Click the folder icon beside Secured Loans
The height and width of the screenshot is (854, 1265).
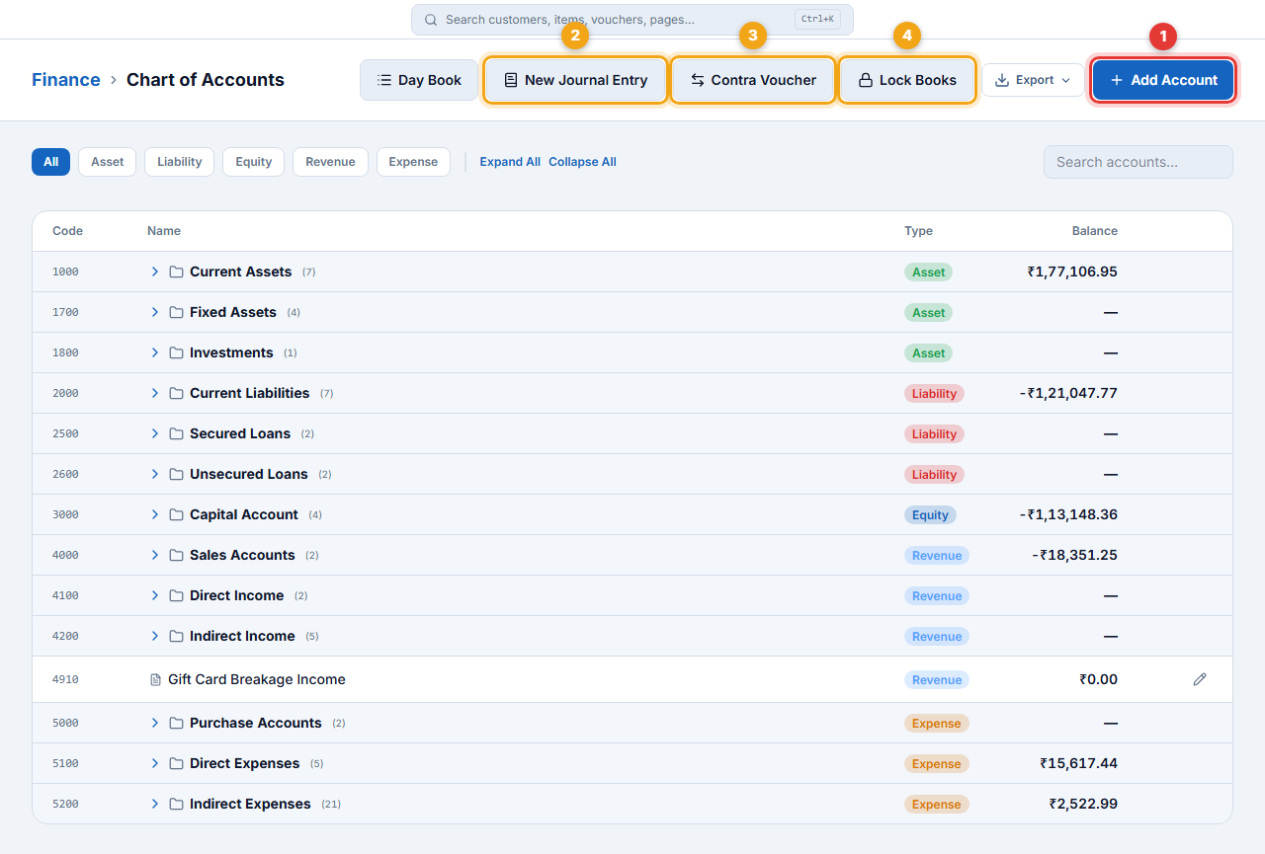pyautogui.click(x=176, y=433)
